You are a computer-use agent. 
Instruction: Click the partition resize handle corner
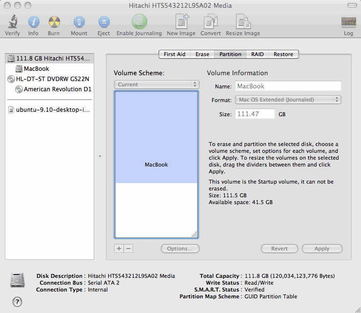pyautogui.click(x=194, y=234)
